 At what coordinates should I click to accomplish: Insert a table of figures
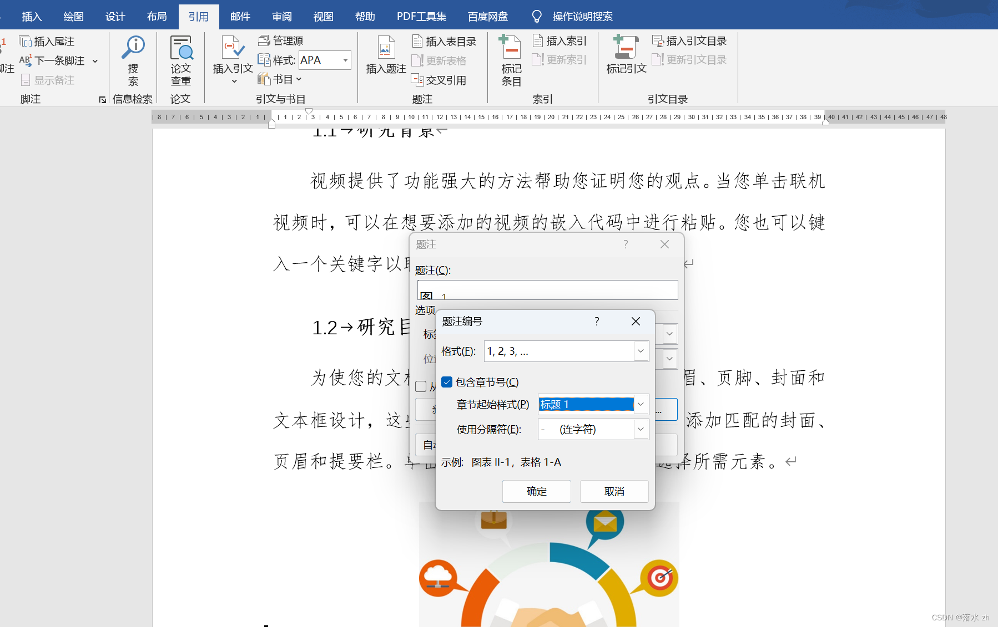click(x=444, y=41)
